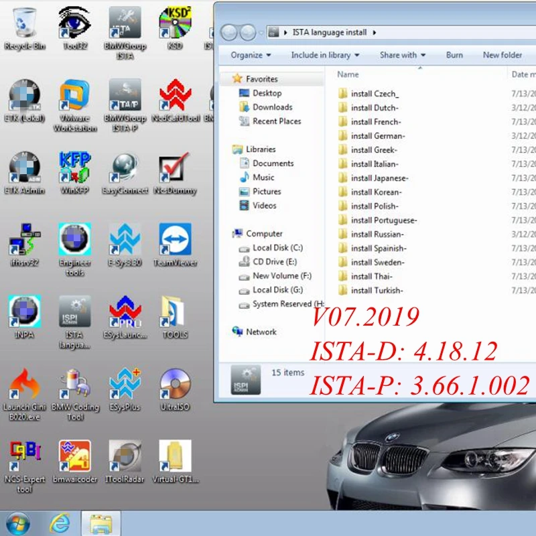536x536 pixels.
Task: Launch Internet Explorer from taskbar
Action: [x=60, y=523]
